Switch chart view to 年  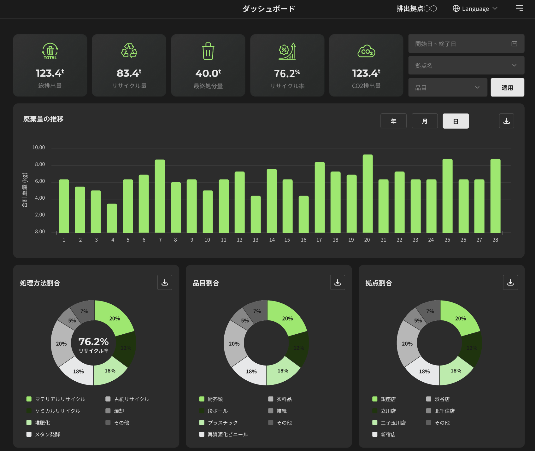pyautogui.click(x=393, y=121)
